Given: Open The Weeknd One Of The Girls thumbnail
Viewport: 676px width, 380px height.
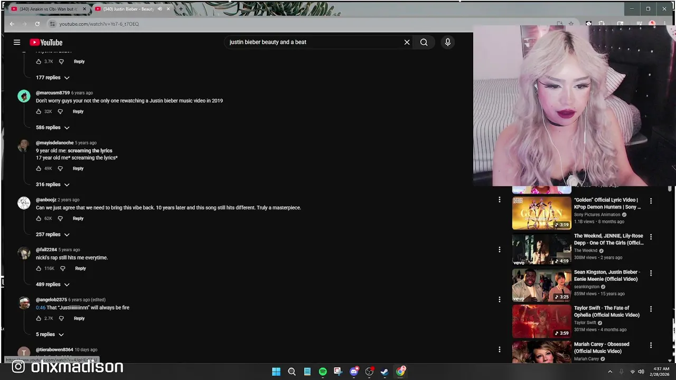Looking at the screenshot, I should coord(541,249).
